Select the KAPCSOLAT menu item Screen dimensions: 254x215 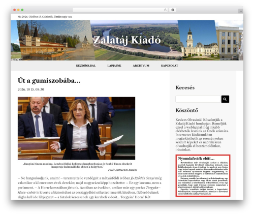[x=170, y=66]
